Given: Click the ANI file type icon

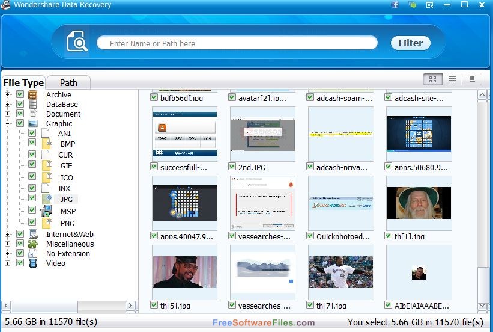Looking at the screenshot, I should point(45,133).
